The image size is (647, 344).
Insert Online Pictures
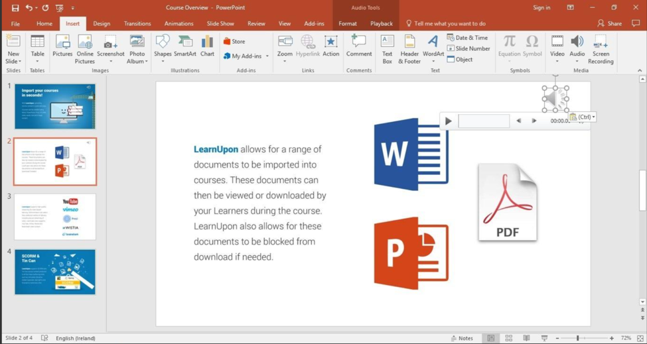click(84, 50)
